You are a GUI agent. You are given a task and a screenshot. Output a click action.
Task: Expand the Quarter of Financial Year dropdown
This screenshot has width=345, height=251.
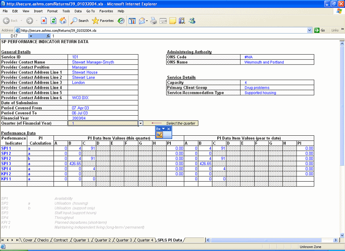coord(141,123)
